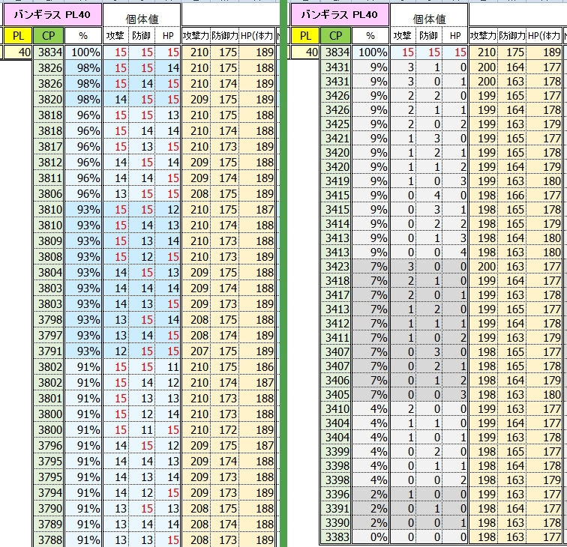Viewport: 567px width, 547px height.
Task: Click the 個体値 header in the left table
Action: coord(142,19)
